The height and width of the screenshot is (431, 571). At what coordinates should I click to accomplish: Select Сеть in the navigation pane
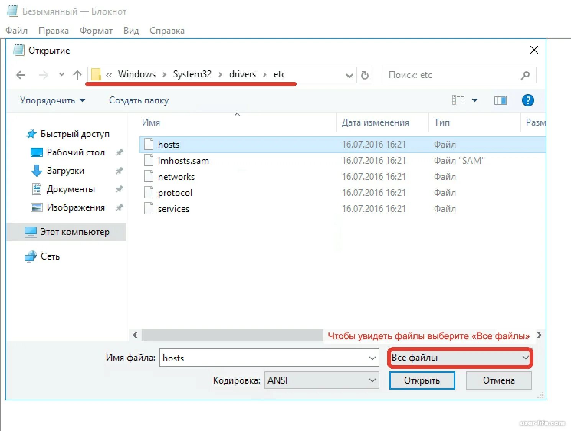pyautogui.click(x=42, y=256)
